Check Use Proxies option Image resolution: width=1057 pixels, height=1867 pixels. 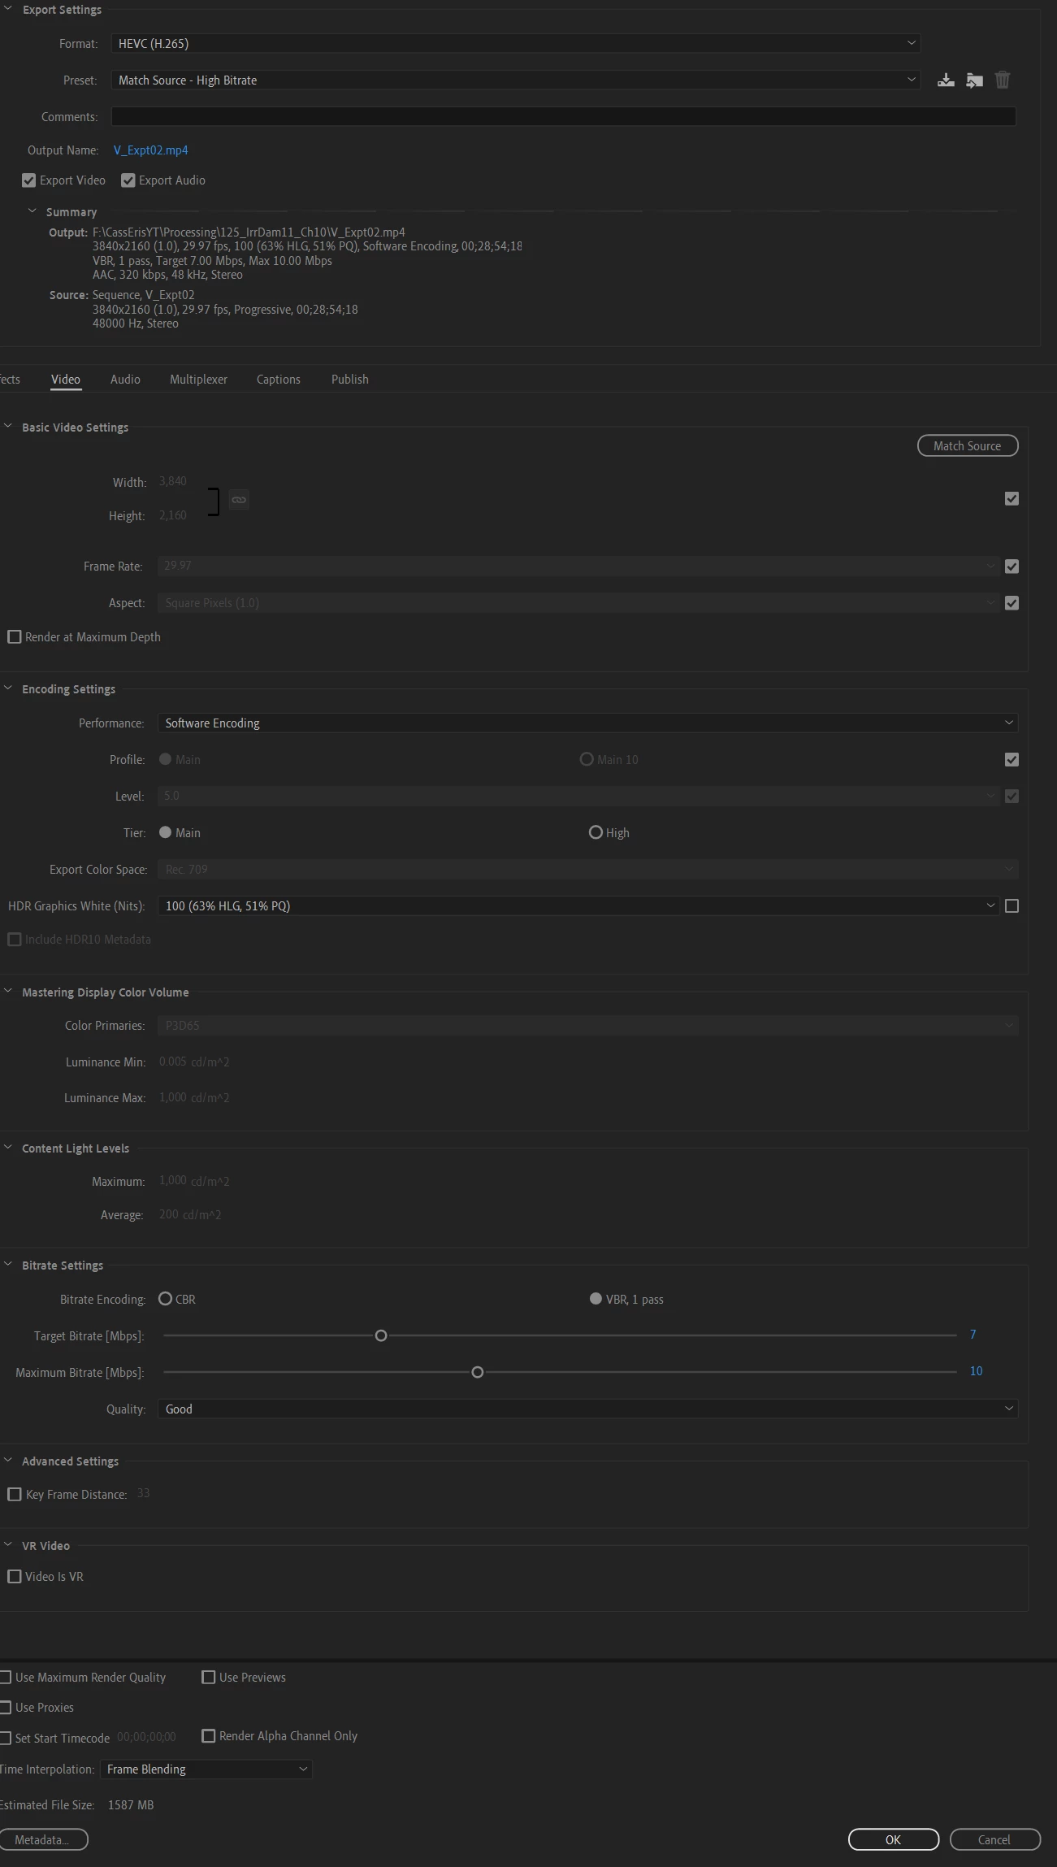click(x=6, y=1708)
